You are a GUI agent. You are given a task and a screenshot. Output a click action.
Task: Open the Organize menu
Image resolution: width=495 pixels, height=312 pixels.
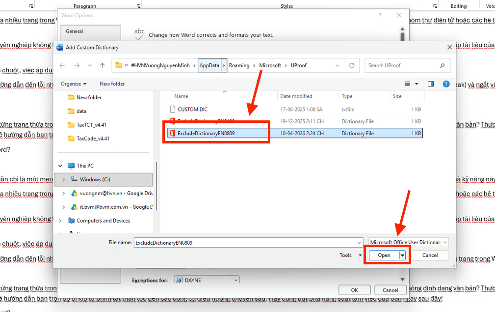tap(74, 84)
